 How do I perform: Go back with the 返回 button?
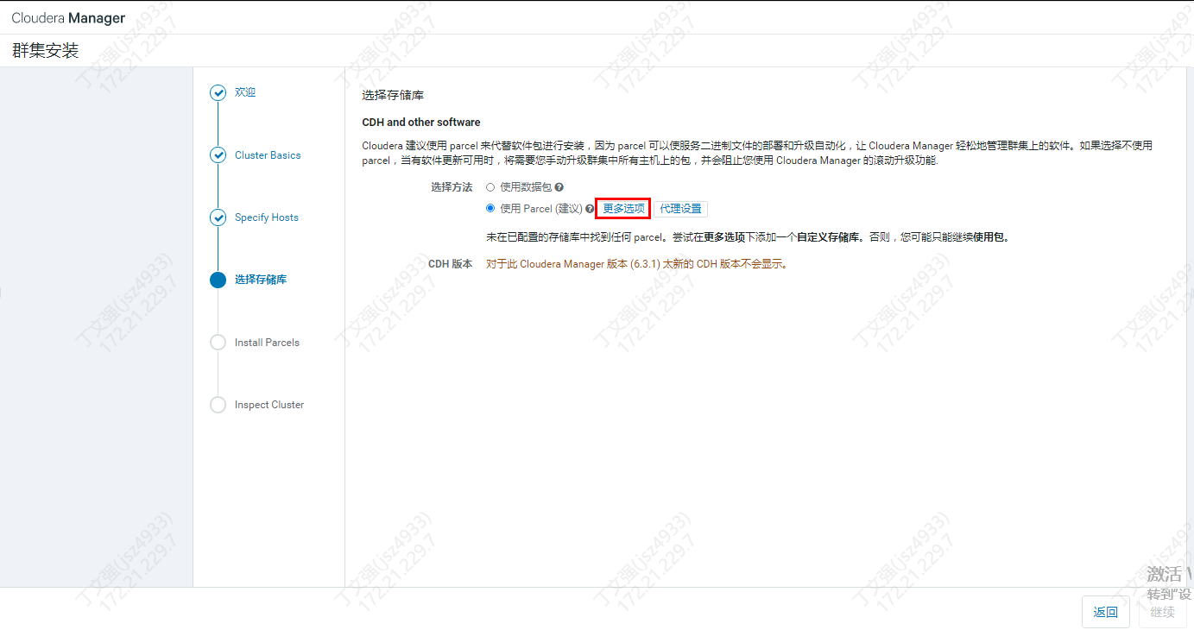point(1106,612)
